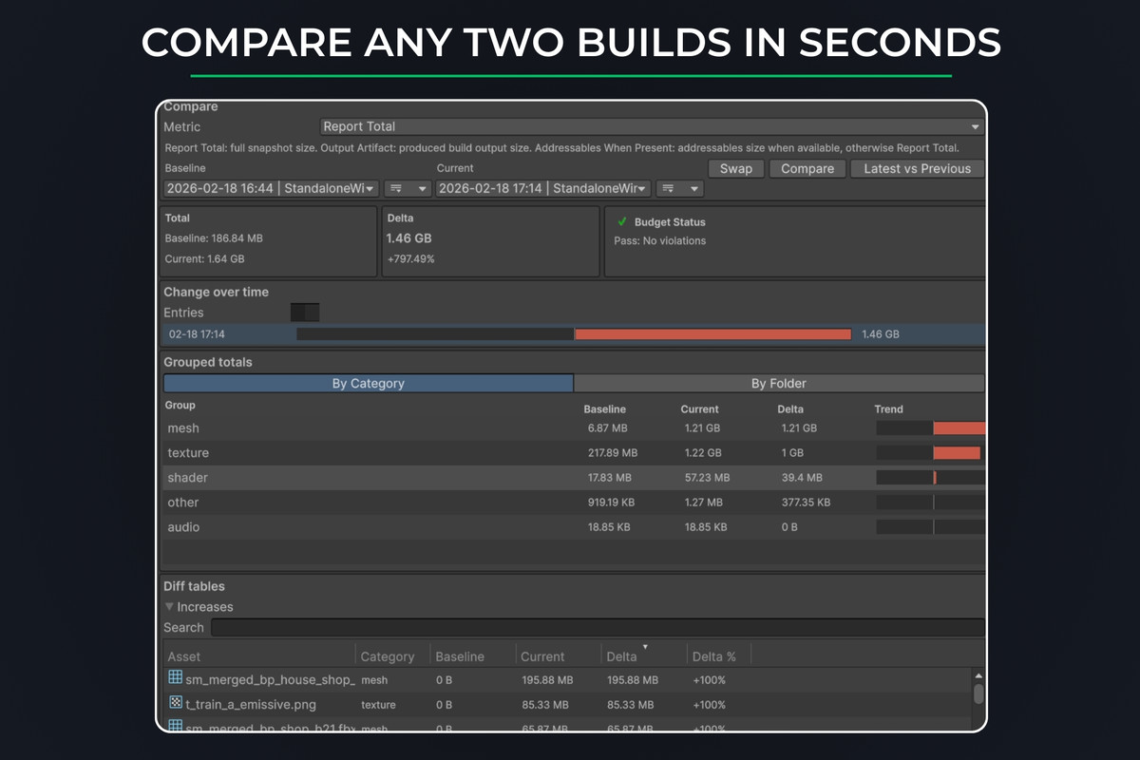
Task: Click the Trend column header
Action: [889, 409]
